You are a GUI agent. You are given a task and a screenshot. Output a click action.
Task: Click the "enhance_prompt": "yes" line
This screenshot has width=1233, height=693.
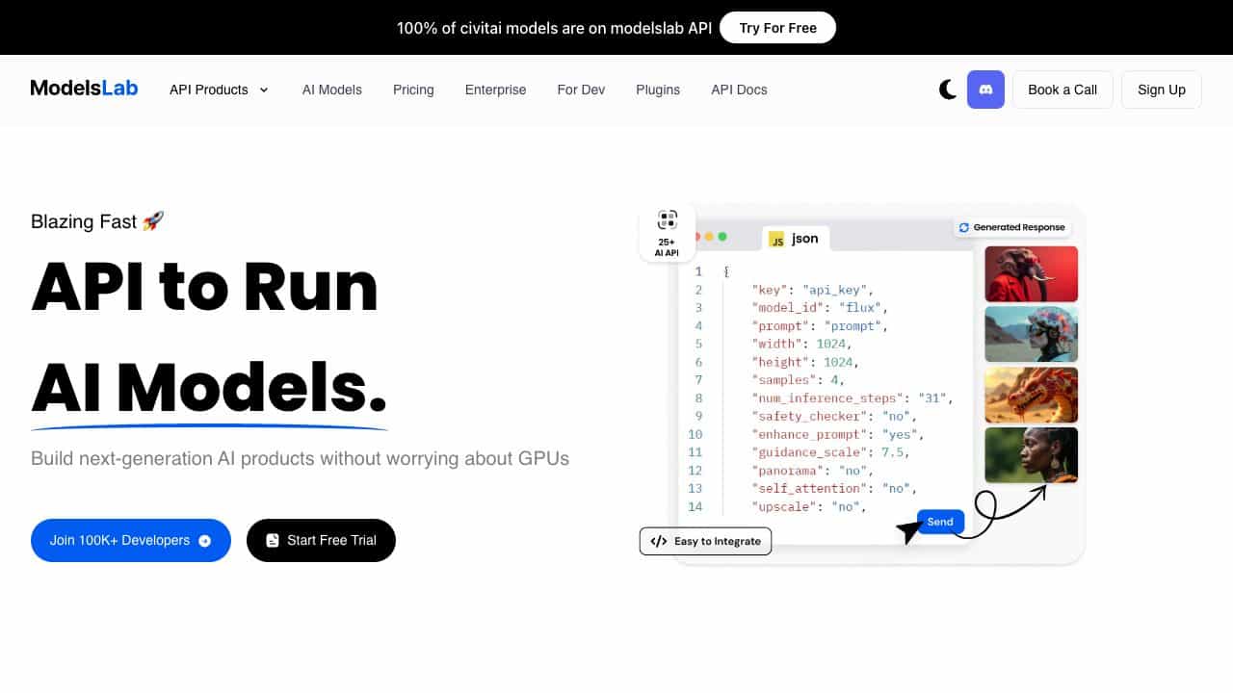(x=838, y=434)
